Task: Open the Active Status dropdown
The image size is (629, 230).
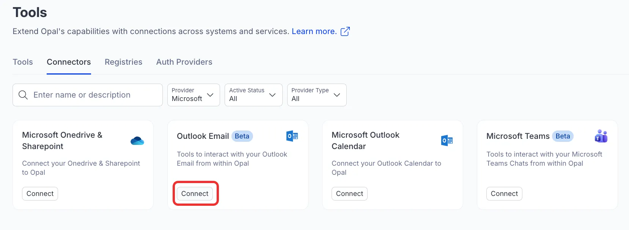Action: (253, 95)
